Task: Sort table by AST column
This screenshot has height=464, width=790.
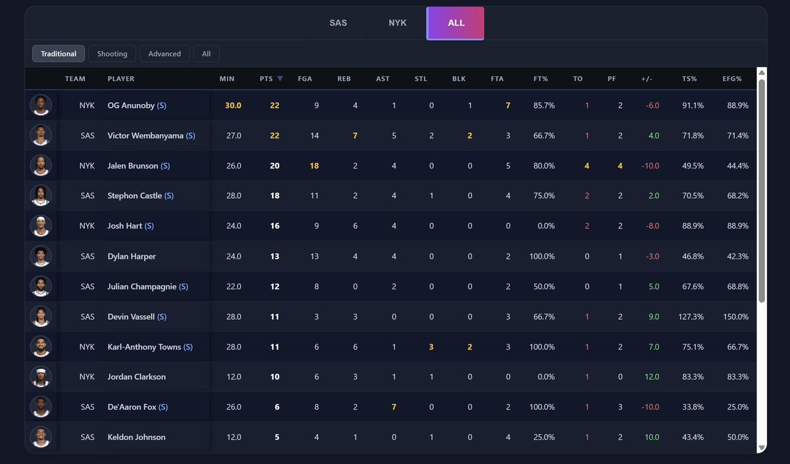Action: (x=382, y=79)
